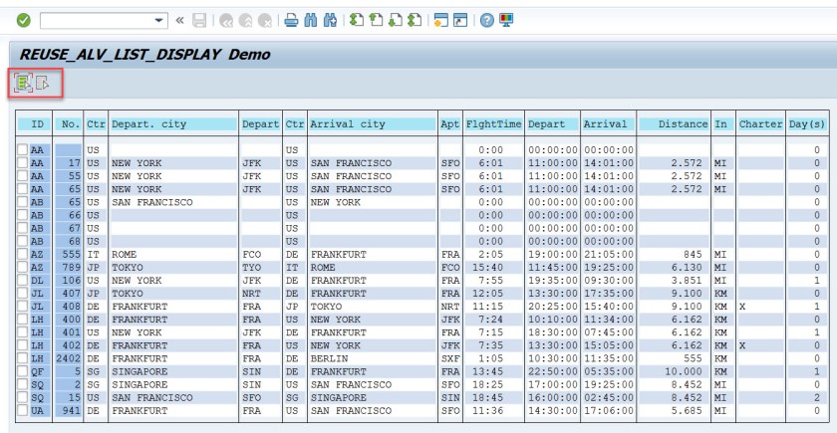Click first application toolbar icon in red box

(x=23, y=85)
